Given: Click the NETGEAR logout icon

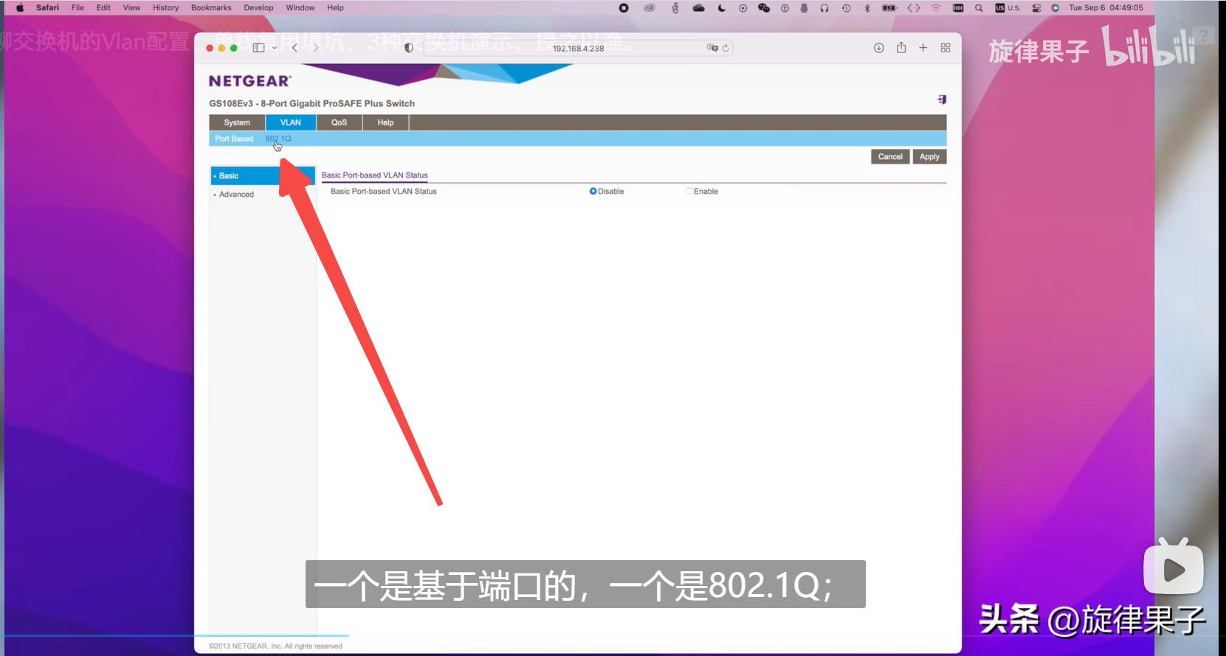Looking at the screenshot, I should coord(942,100).
